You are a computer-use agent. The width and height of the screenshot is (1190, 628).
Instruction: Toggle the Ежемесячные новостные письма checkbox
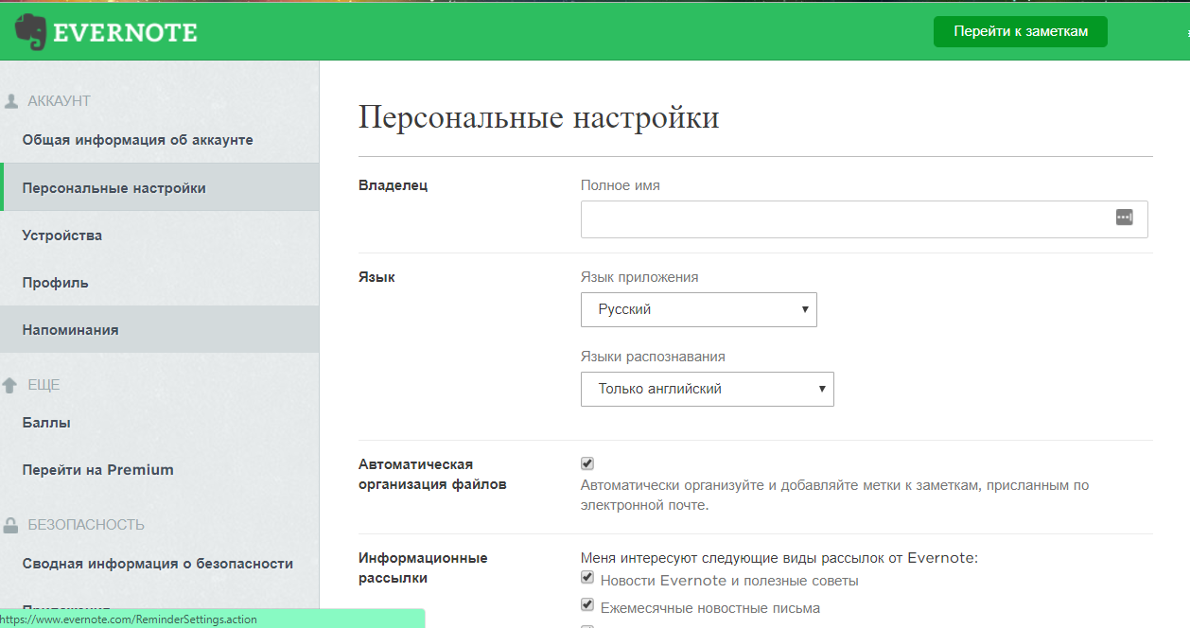[x=587, y=605]
